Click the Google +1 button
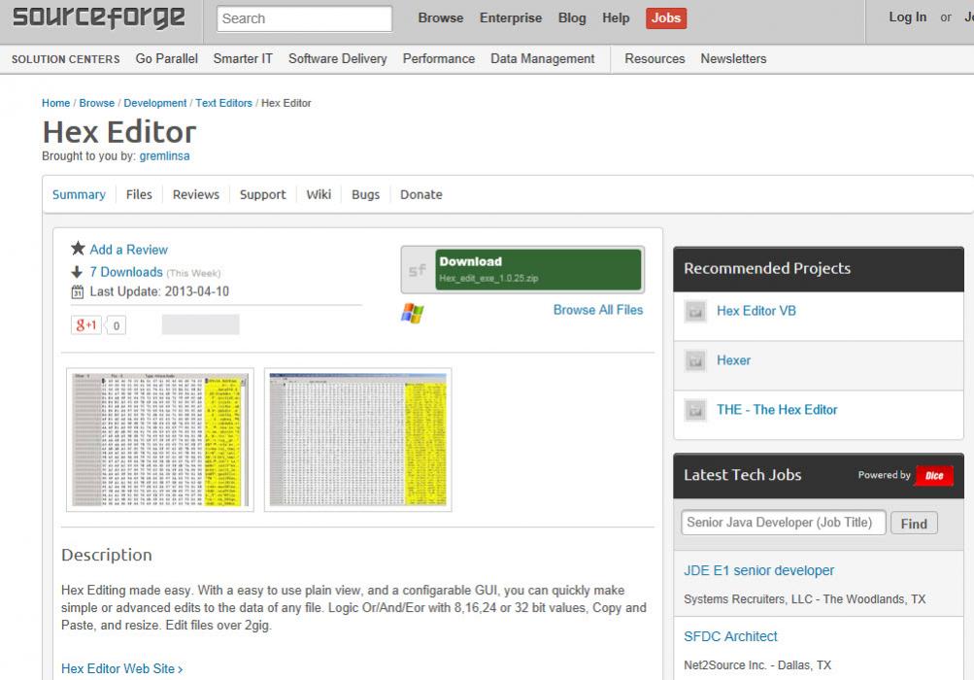The width and height of the screenshot is (974, 680). [x=85, y=324]
